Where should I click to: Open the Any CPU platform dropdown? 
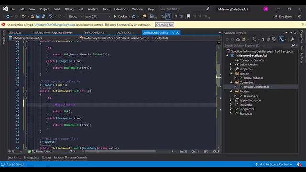pos(98,16)
